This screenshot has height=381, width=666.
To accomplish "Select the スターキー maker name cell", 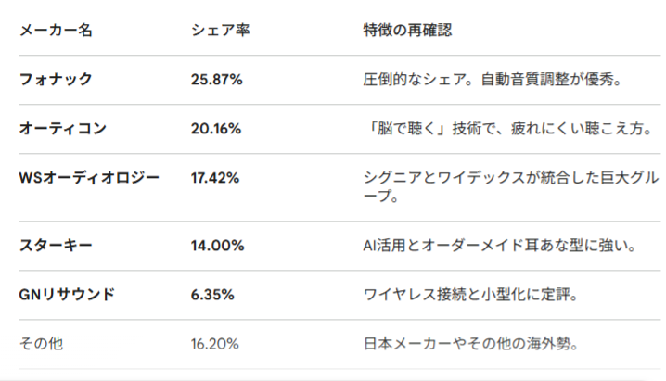I will [56, 246].
